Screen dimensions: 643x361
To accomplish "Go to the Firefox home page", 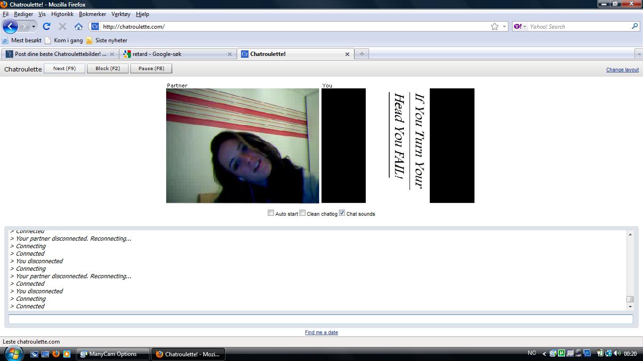I will coord(78,27).
